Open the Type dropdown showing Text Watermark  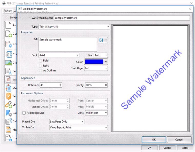[74, 27]
